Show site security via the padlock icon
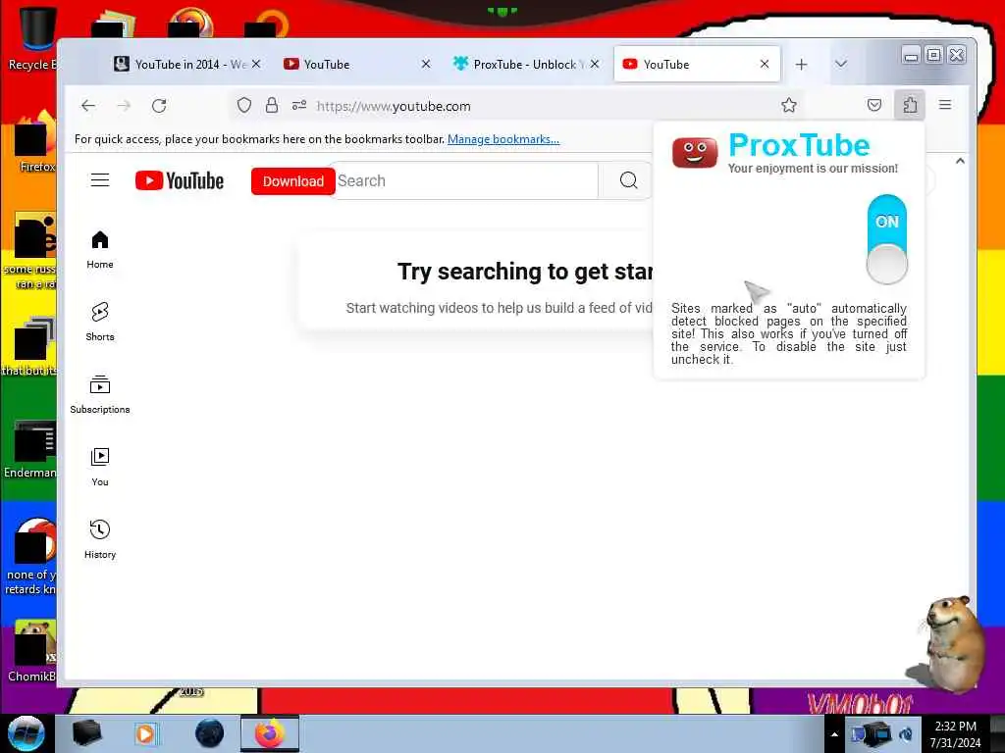Viewport: 1005px width, 753px height. tap(272, 105)
